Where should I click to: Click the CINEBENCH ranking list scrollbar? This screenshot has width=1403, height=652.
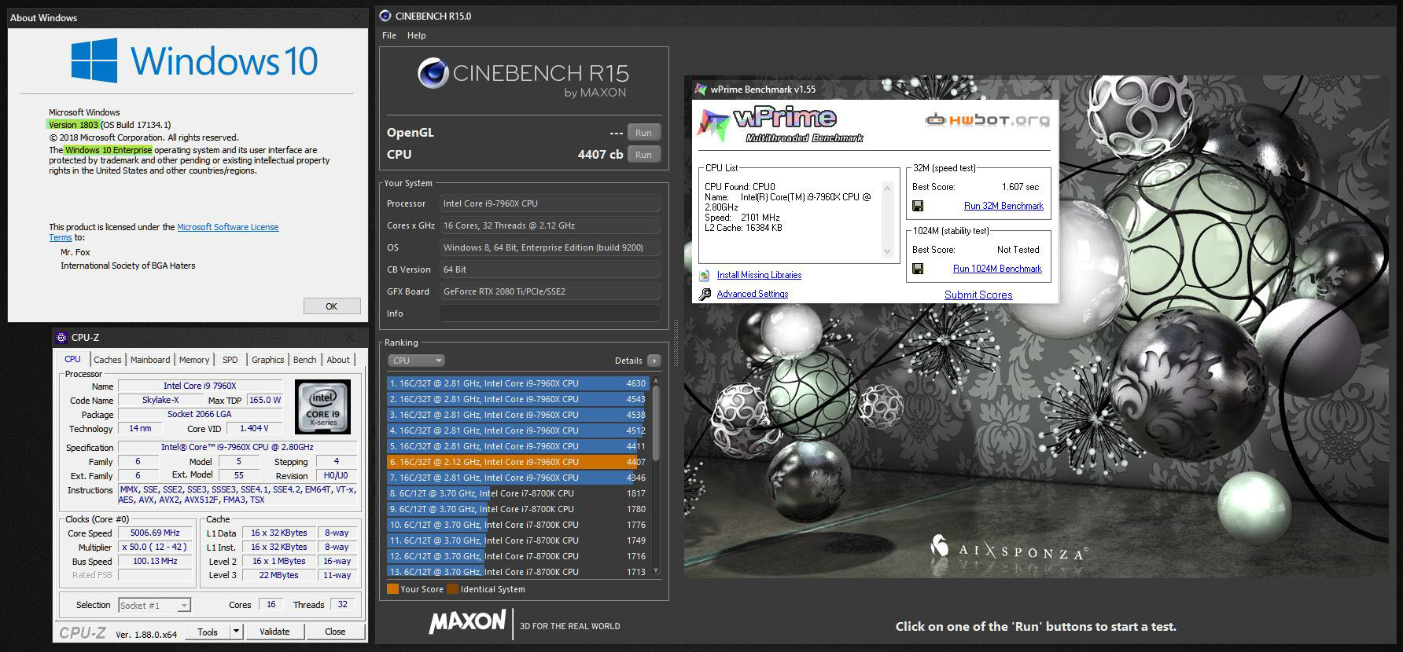(x=657, y=423)
